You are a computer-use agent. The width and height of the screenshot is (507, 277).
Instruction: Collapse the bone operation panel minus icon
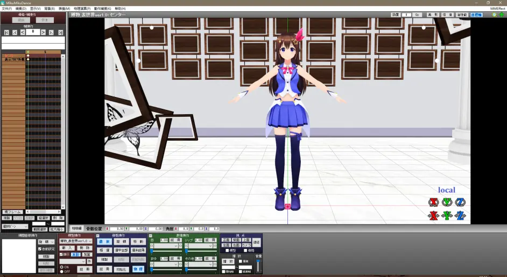point(97,236)
